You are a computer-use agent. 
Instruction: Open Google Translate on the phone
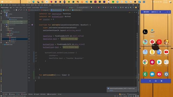[159, 52]
